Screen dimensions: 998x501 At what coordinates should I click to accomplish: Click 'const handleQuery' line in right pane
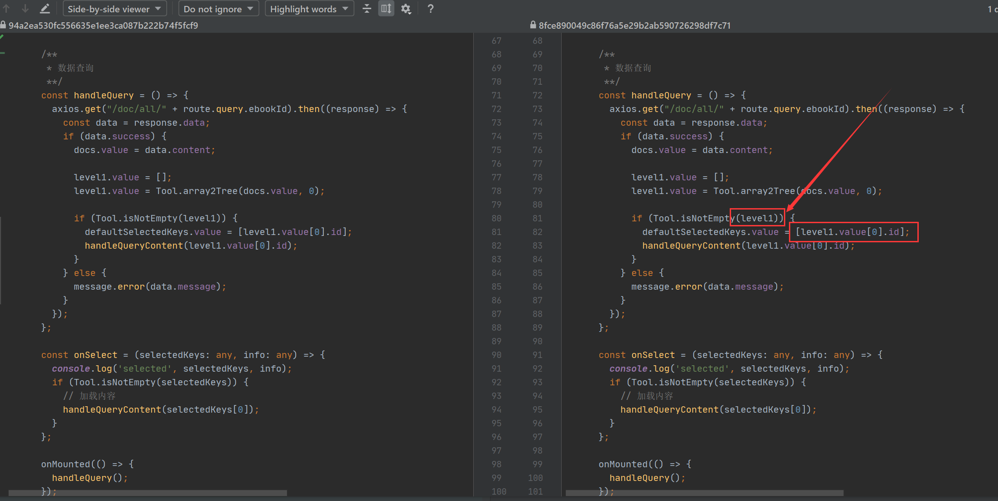coord(672,95)
